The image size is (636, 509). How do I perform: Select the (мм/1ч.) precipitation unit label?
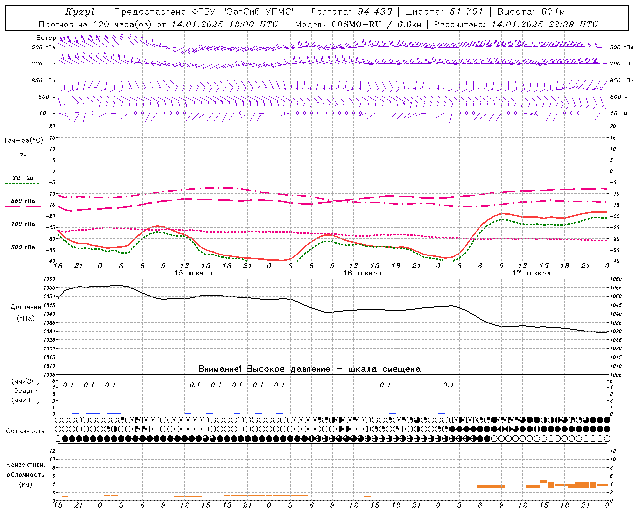click(26, 400)
